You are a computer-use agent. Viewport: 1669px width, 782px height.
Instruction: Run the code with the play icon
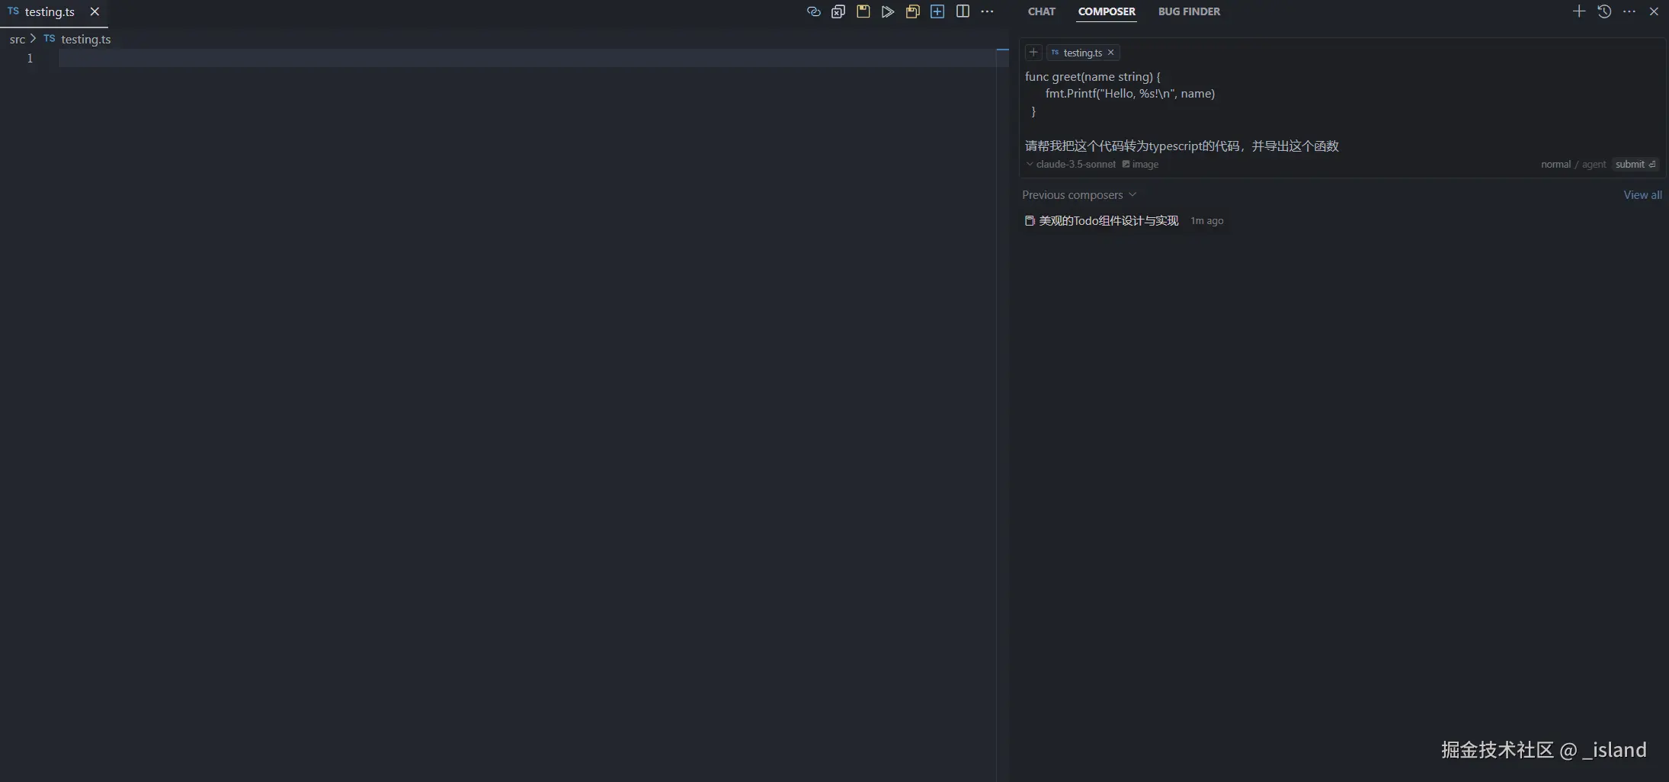[x=888, y=11]
